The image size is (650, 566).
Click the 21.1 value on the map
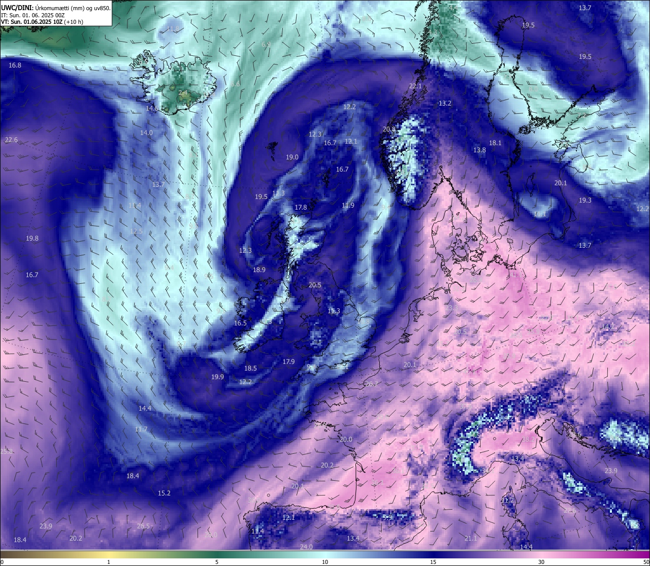(x=471, y=538)
